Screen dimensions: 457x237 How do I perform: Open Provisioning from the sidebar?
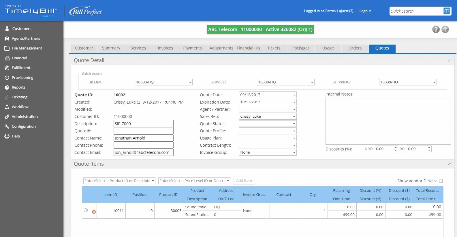(x=22, y=77)
